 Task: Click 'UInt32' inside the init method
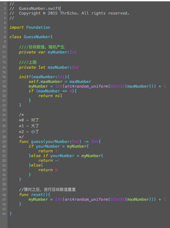(x=118, y=86)
